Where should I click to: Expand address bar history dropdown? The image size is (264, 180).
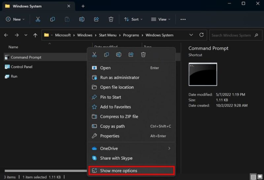(x=191, y=35)
